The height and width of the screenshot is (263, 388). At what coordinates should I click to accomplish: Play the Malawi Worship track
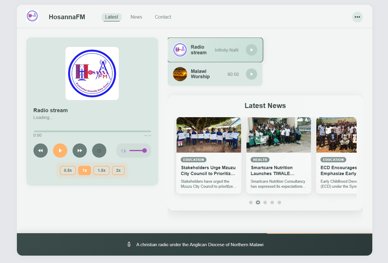click(251, 74)
